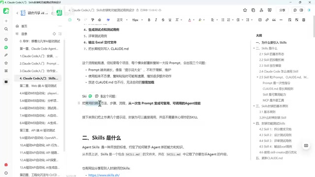Image resolution: width=315 pixels, height=177 pixels.
Task: Click the green AI assistant toolbar icon
Action: (x=70, y=20)
